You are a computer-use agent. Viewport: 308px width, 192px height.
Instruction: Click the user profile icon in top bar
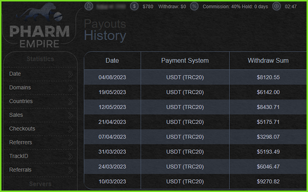click(89, 7)
